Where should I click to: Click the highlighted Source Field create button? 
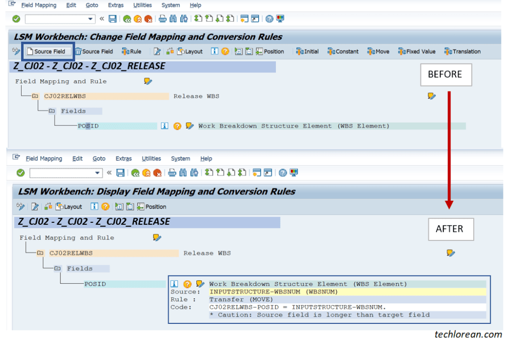tap(48, 51)
